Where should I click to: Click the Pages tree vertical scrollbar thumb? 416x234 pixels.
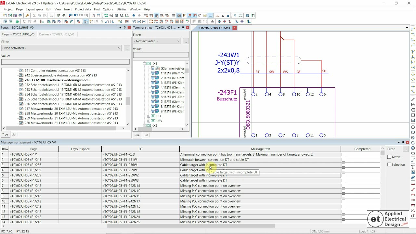click(x=127, y=101)
